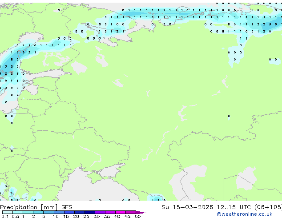The image size is (282, 218).
Task: Select the 35–40 mm legend color swatch
Action: tap(110, 212)
